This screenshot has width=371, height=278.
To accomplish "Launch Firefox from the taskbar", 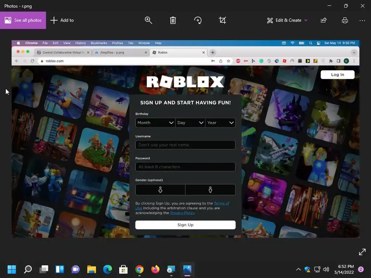I will coord(155,269).
